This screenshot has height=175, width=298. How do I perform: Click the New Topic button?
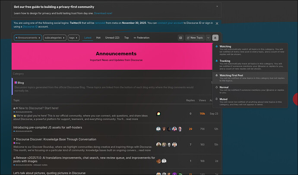195,38
